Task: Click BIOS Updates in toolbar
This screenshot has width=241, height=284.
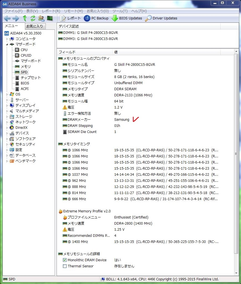Action: pos(127,18)
